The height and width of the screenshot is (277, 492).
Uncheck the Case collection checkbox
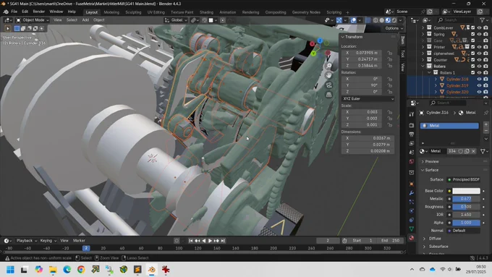point(473,41)
